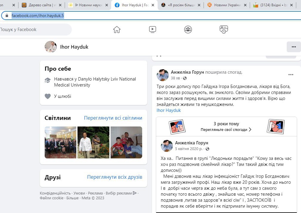Image resolution: width=301 pixels, height=213 pixels.
Task: Switch to 'Новини науки' browser tab
Action: [x=87, y=5]
